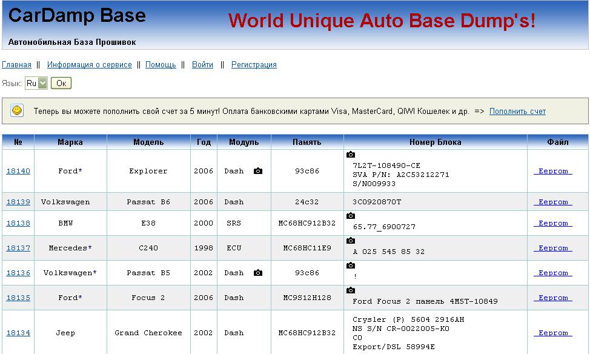Viewport: 590px width, 354px height.
Task: Open record number 18137
Action: [x=18, y=248]
